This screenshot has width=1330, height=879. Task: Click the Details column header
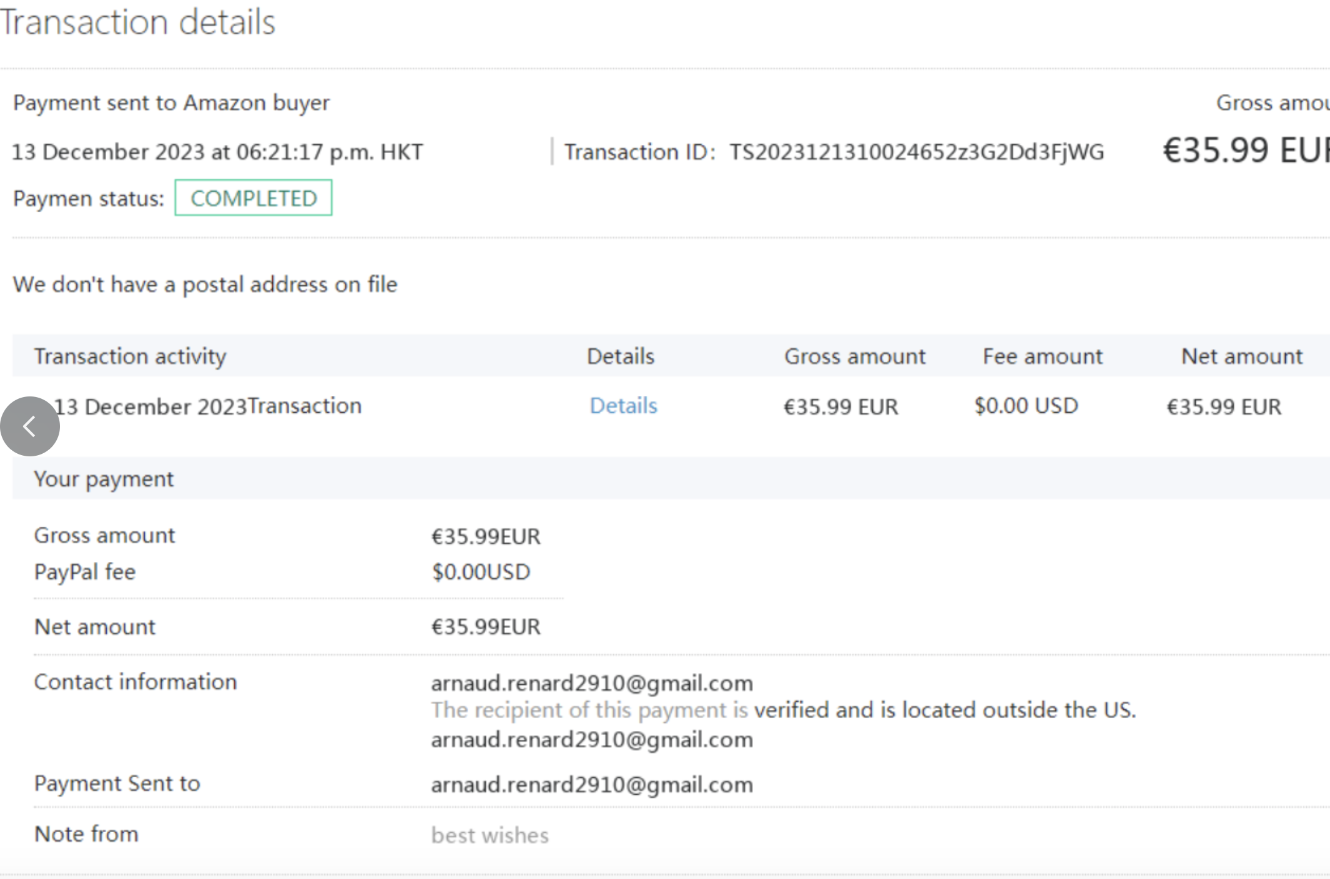point(620,356)
